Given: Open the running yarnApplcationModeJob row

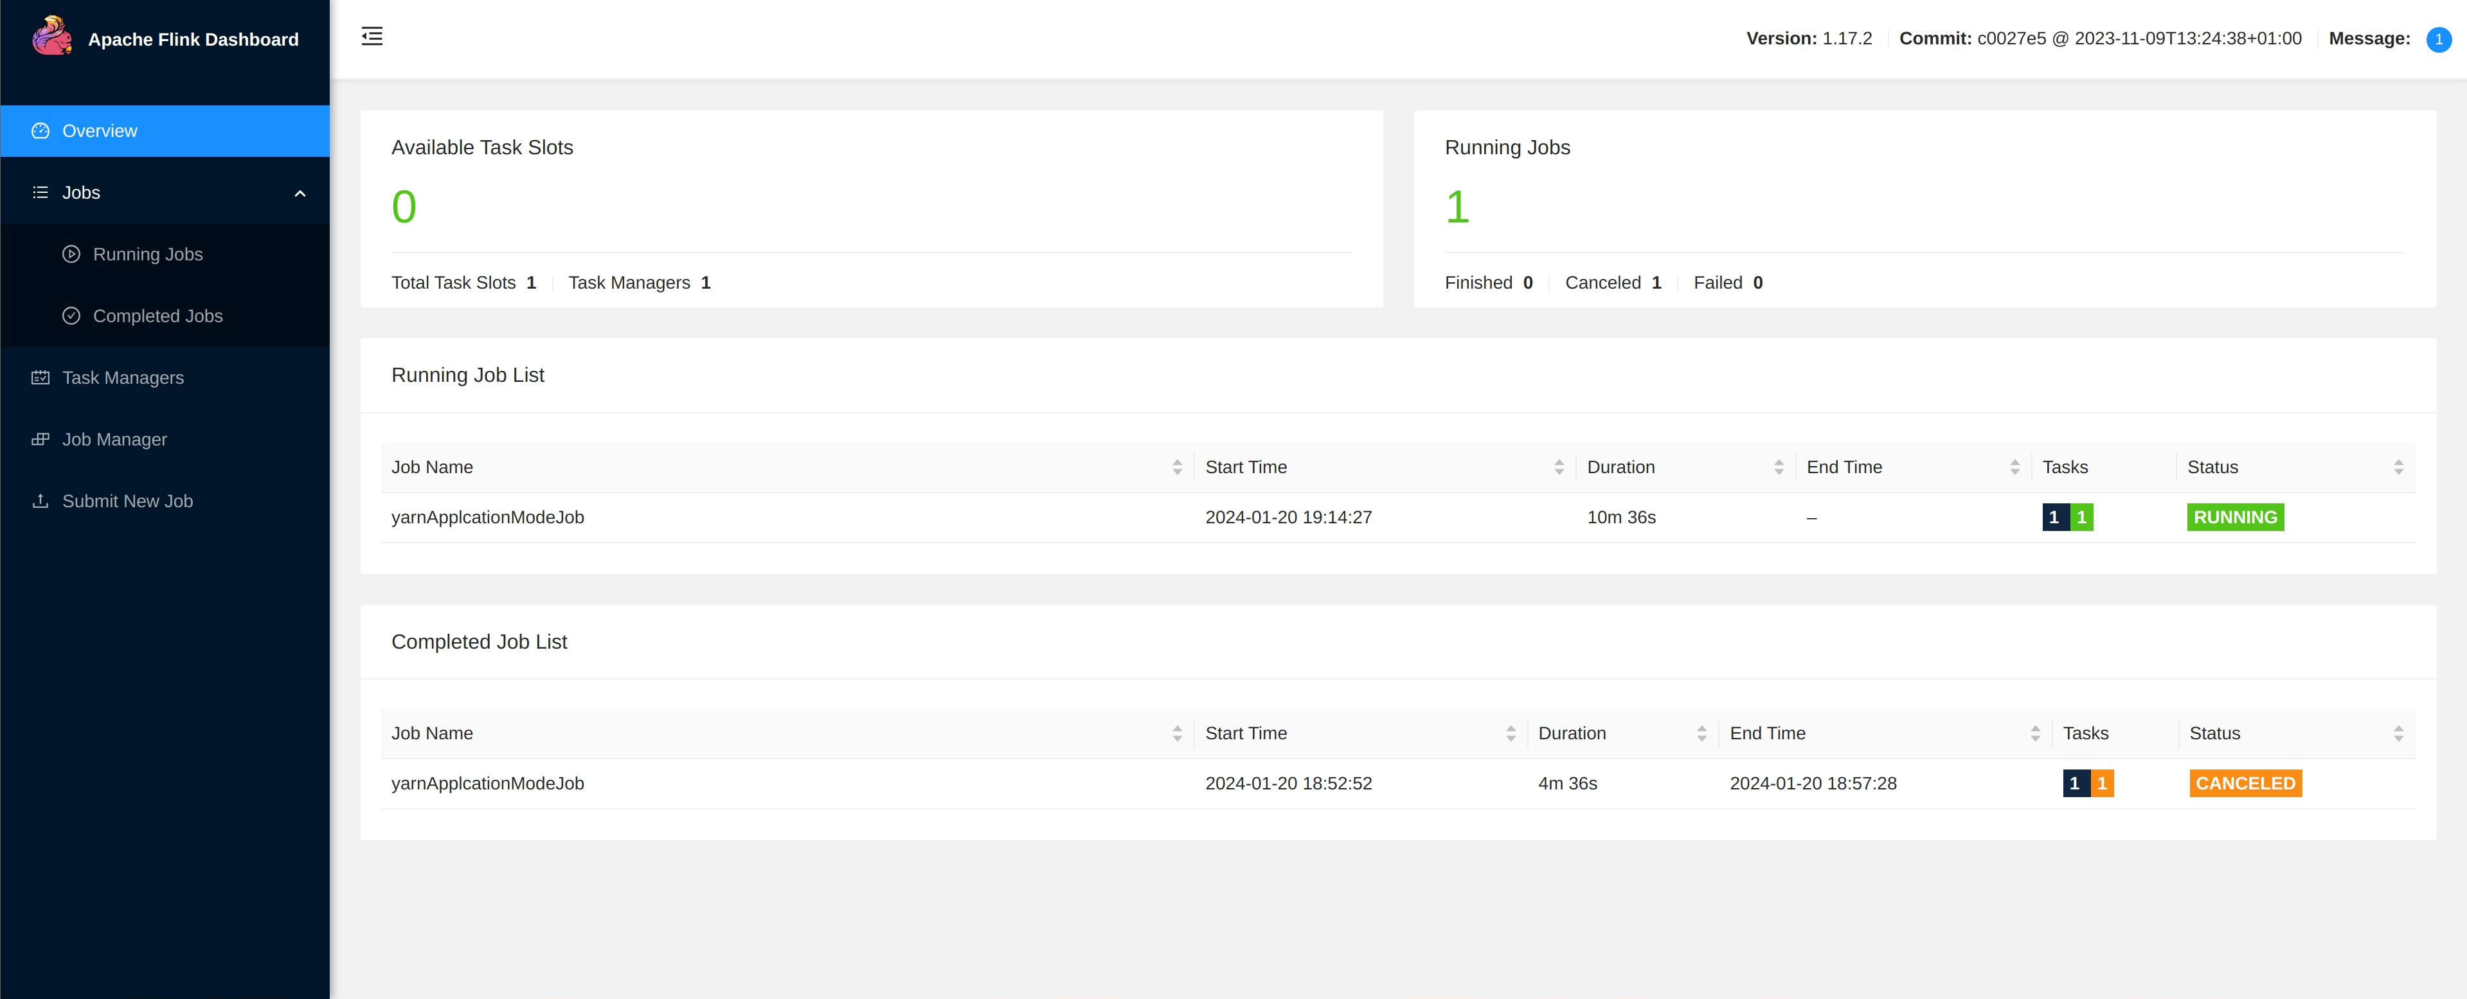Looking at the screenshot, I should point(487,517).
